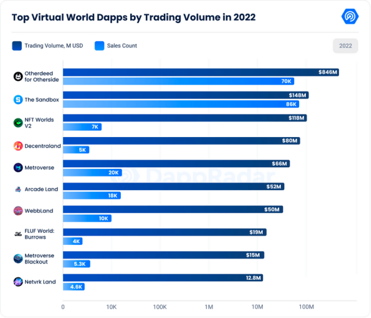The image size is (371, 318).
Task: Select The Sandbox 86K sales bar
Action: [181, 104]
